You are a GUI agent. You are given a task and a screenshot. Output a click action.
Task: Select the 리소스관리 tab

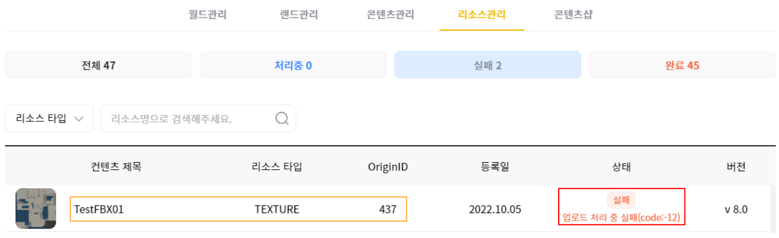[482, 15]
